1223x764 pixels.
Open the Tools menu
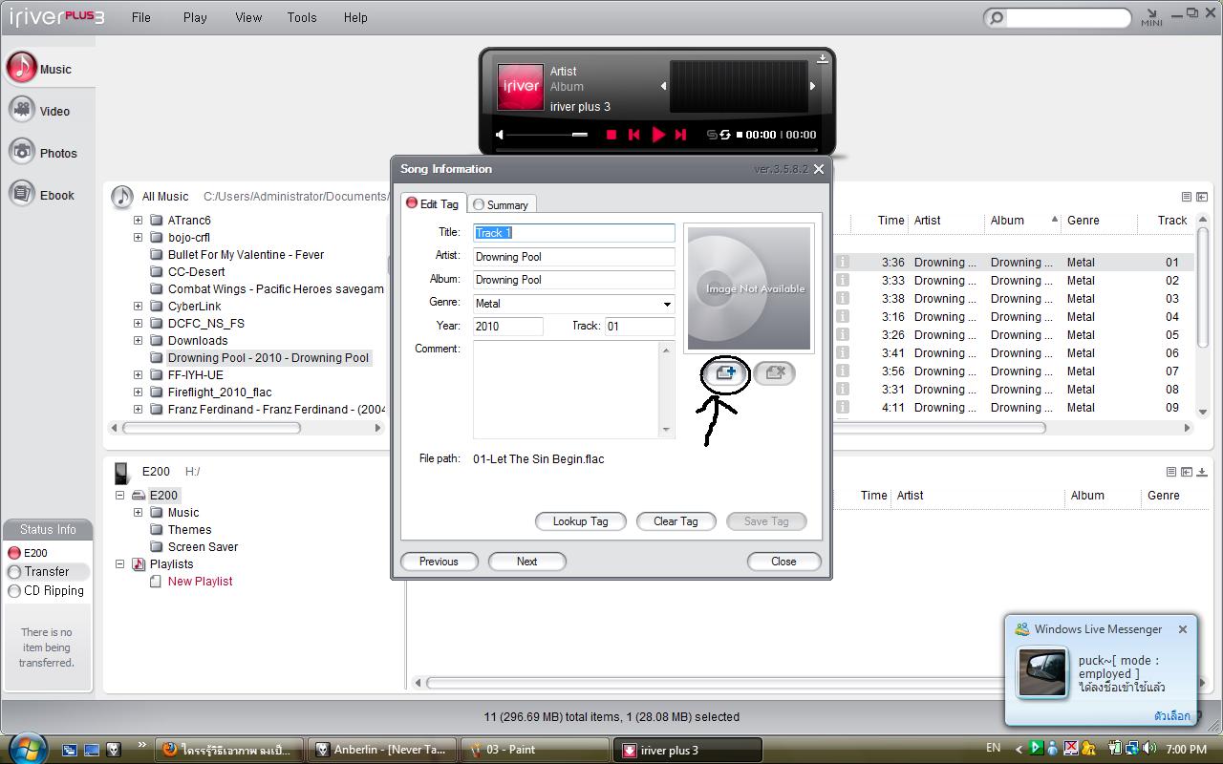(x=302, y=17)
